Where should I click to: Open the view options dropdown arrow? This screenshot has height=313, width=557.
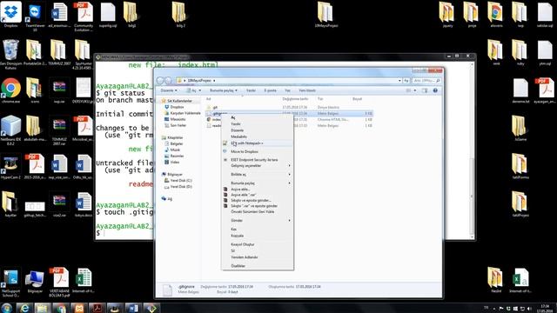click(x=415, y=90)
